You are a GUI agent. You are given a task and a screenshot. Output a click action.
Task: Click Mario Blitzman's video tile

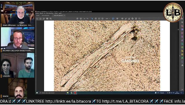(x=18, y=14)
